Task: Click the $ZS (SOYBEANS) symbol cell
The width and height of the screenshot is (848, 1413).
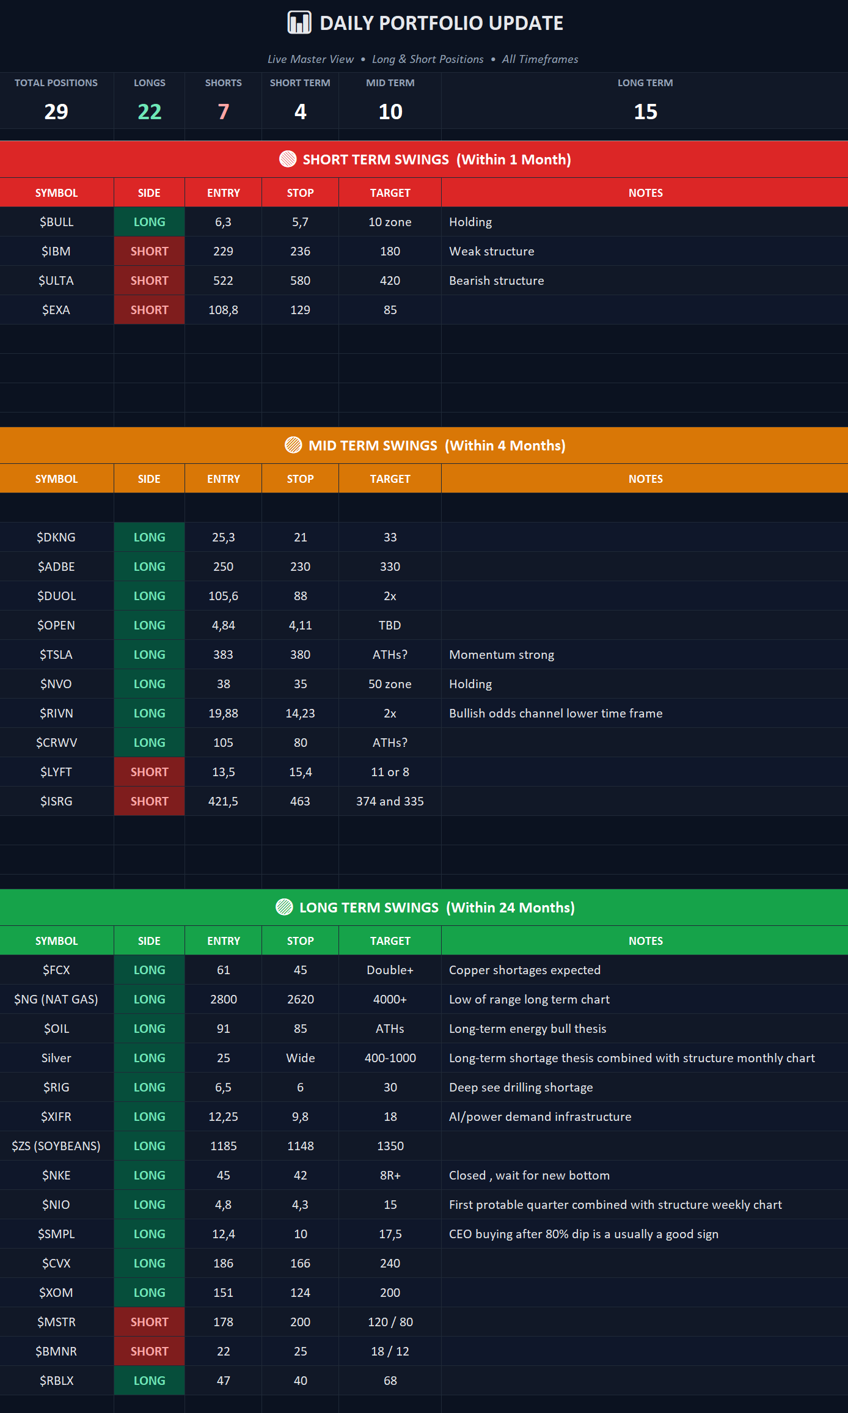Action: [57, 1146]
